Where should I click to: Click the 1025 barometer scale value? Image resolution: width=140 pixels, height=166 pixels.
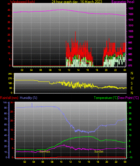[131, 8]
